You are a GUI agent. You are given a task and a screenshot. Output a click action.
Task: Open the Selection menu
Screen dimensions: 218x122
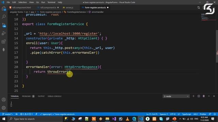click(22, 2)
